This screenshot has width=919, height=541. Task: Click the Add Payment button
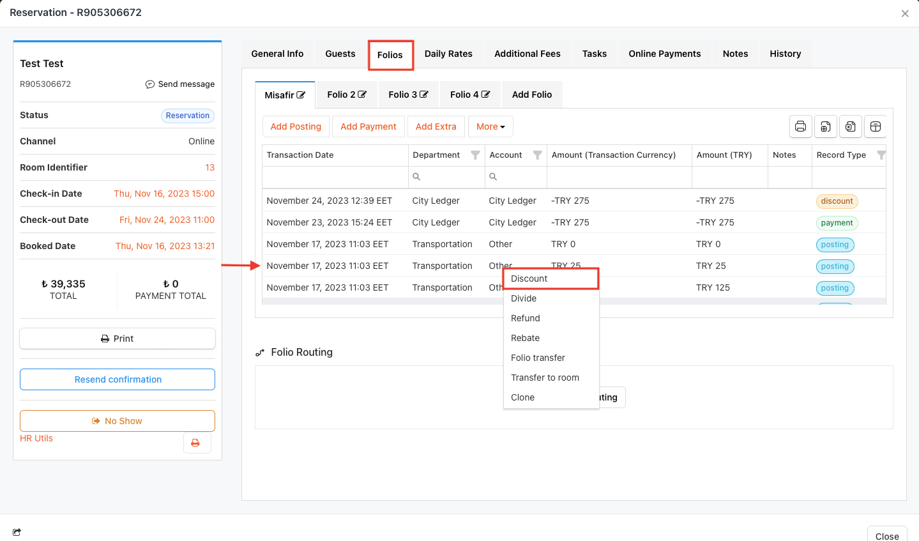[368, 126]
